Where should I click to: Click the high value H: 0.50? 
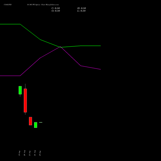(x=81, y=8)
